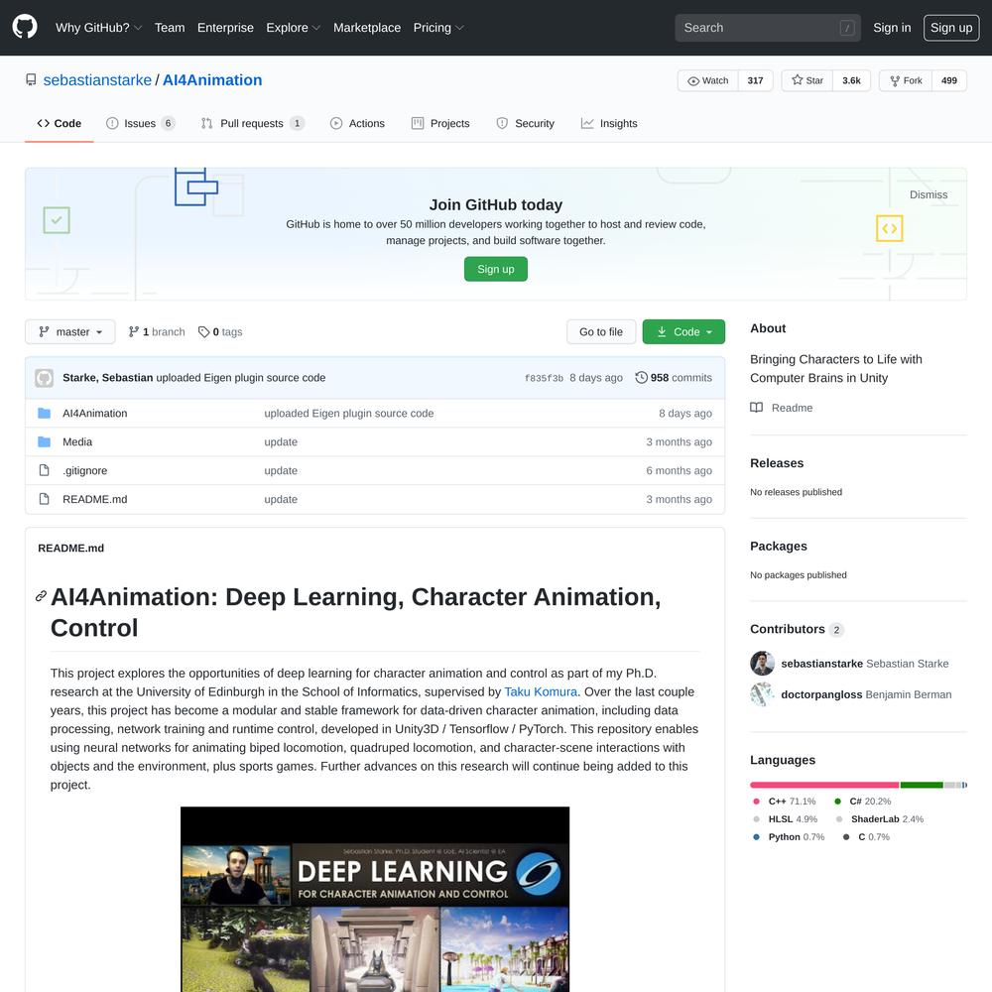The image size is (992, 992).
Task: Open the Enterprise menu item
Action: (225, 28)
